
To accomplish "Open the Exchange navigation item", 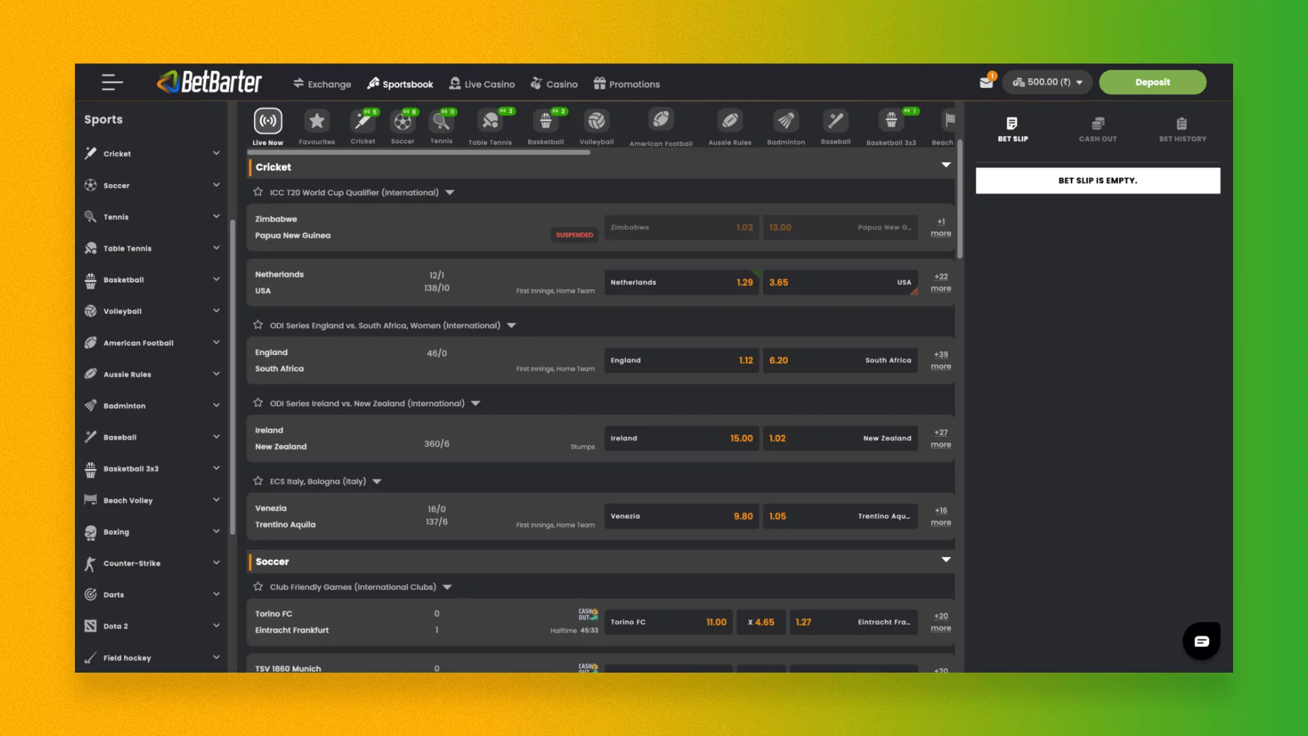I will [322, 85].
